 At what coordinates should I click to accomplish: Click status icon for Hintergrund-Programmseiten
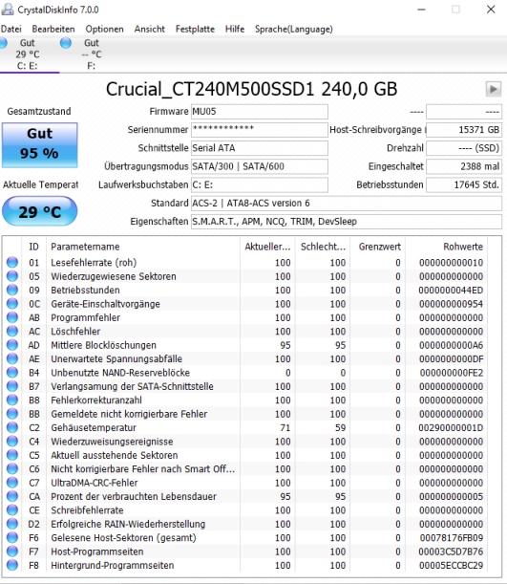[x=12, y=566]
